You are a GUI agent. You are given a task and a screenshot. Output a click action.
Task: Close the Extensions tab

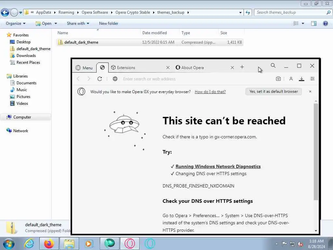pyautogui.click(x=168, y=67)
